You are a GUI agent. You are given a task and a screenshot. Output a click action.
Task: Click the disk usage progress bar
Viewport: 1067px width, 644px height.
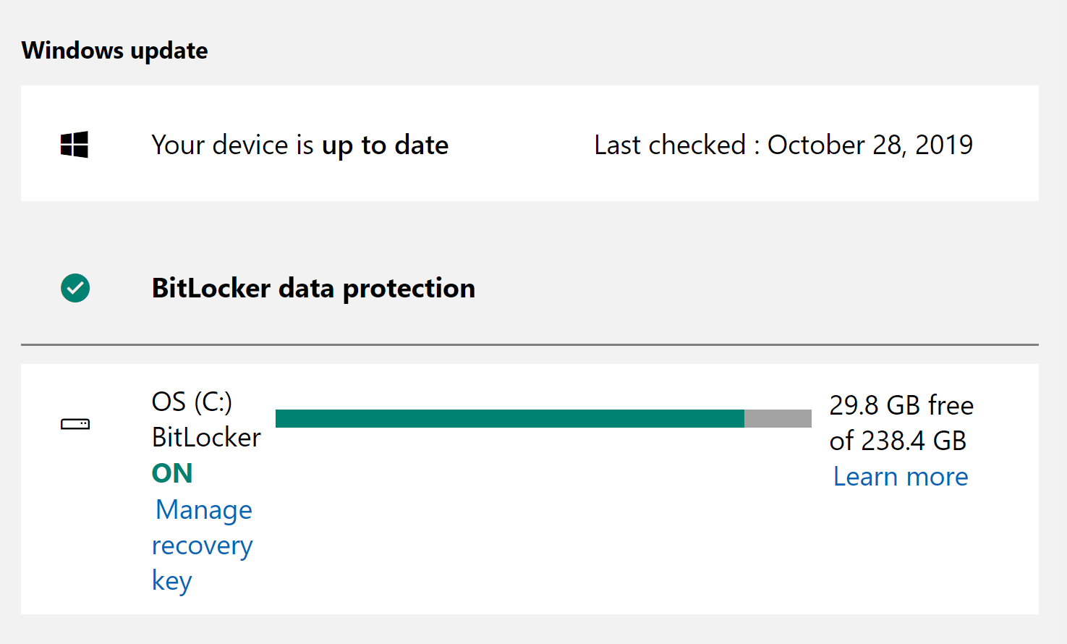tap(543, 418)
